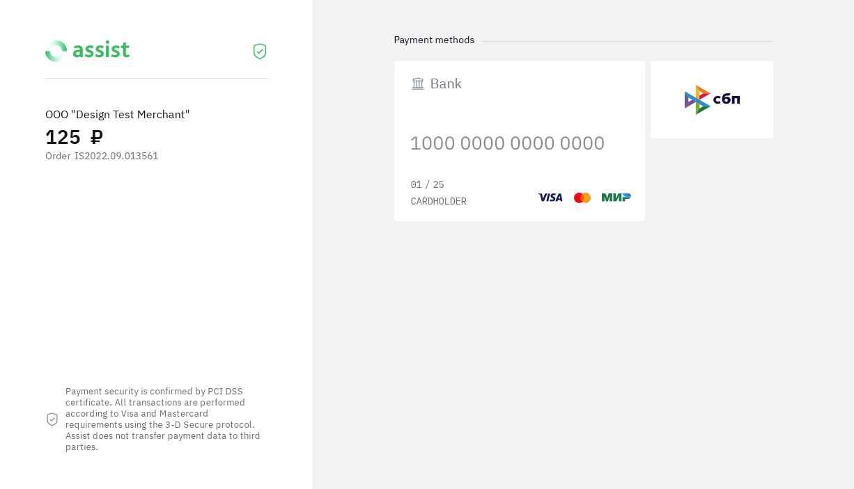Image resolution: width=854 pixels, height=489 pixels.
Task: Click the green security shield icon
Action: click(x=260, y=51)
